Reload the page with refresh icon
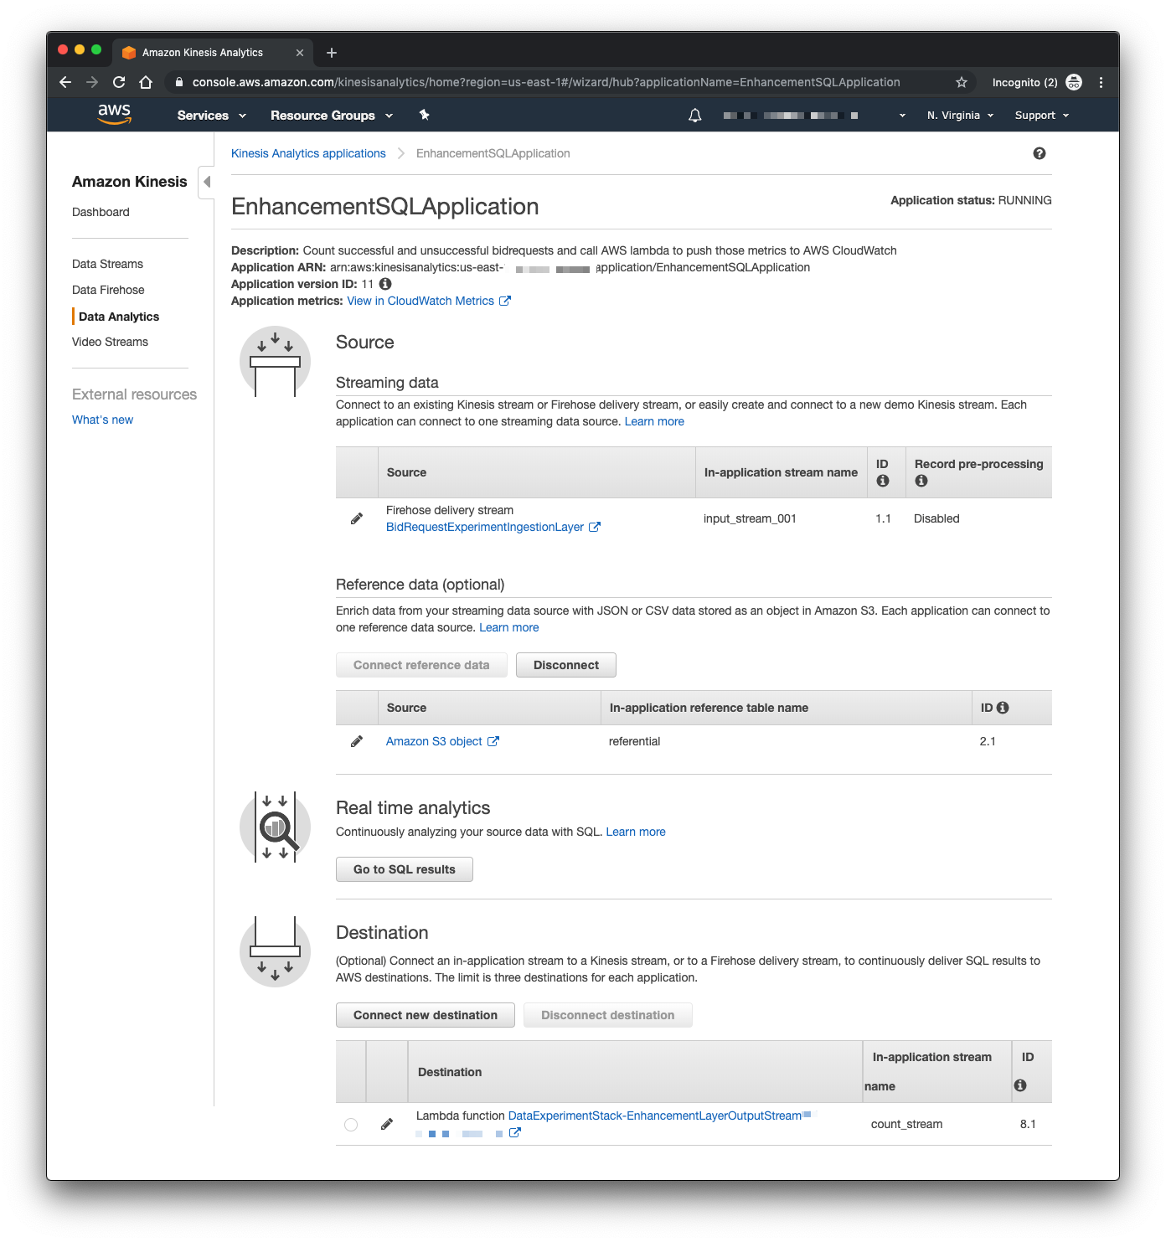1166x1242 pixels. [x=119, y=82]
